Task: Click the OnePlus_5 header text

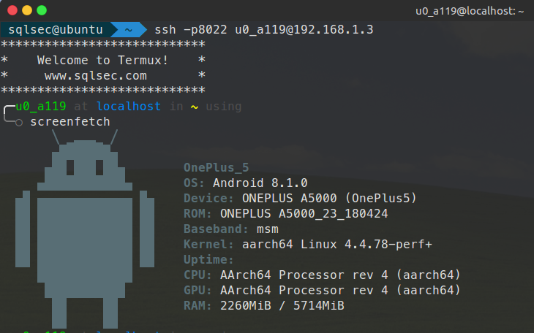Action: pos(217,167)
